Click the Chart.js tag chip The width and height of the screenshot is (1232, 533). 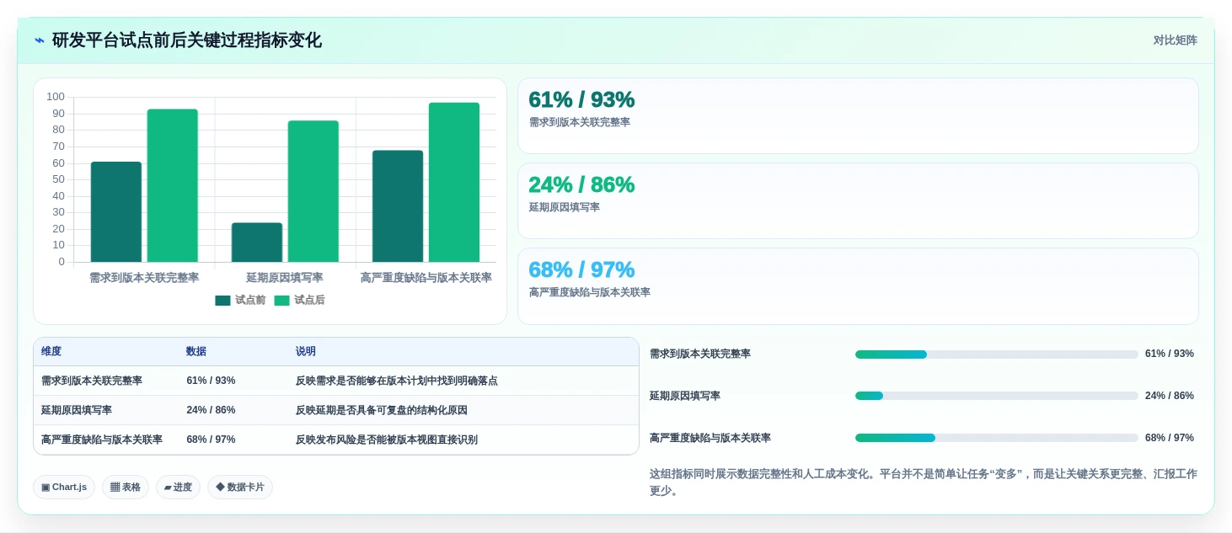64,488
